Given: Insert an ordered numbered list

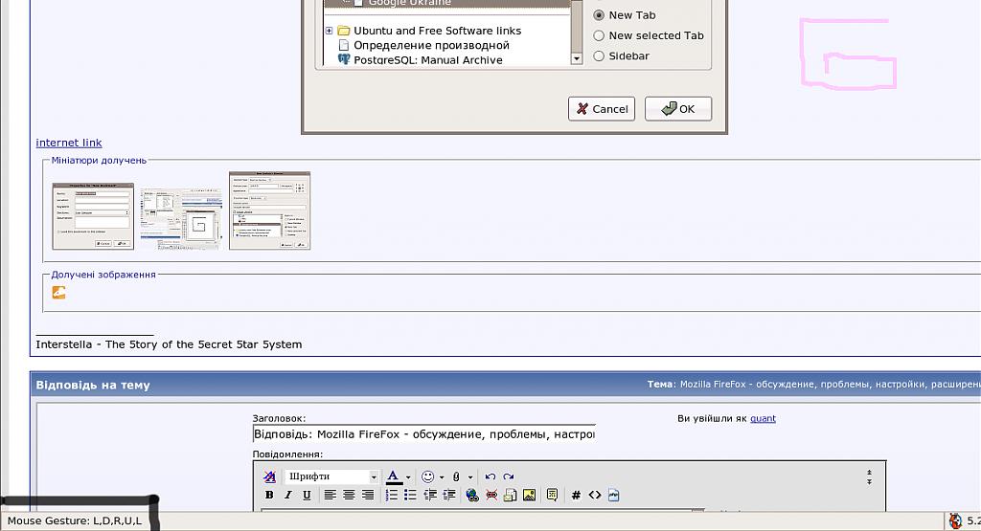Looking at the screenshot, I should coord(392,495).
